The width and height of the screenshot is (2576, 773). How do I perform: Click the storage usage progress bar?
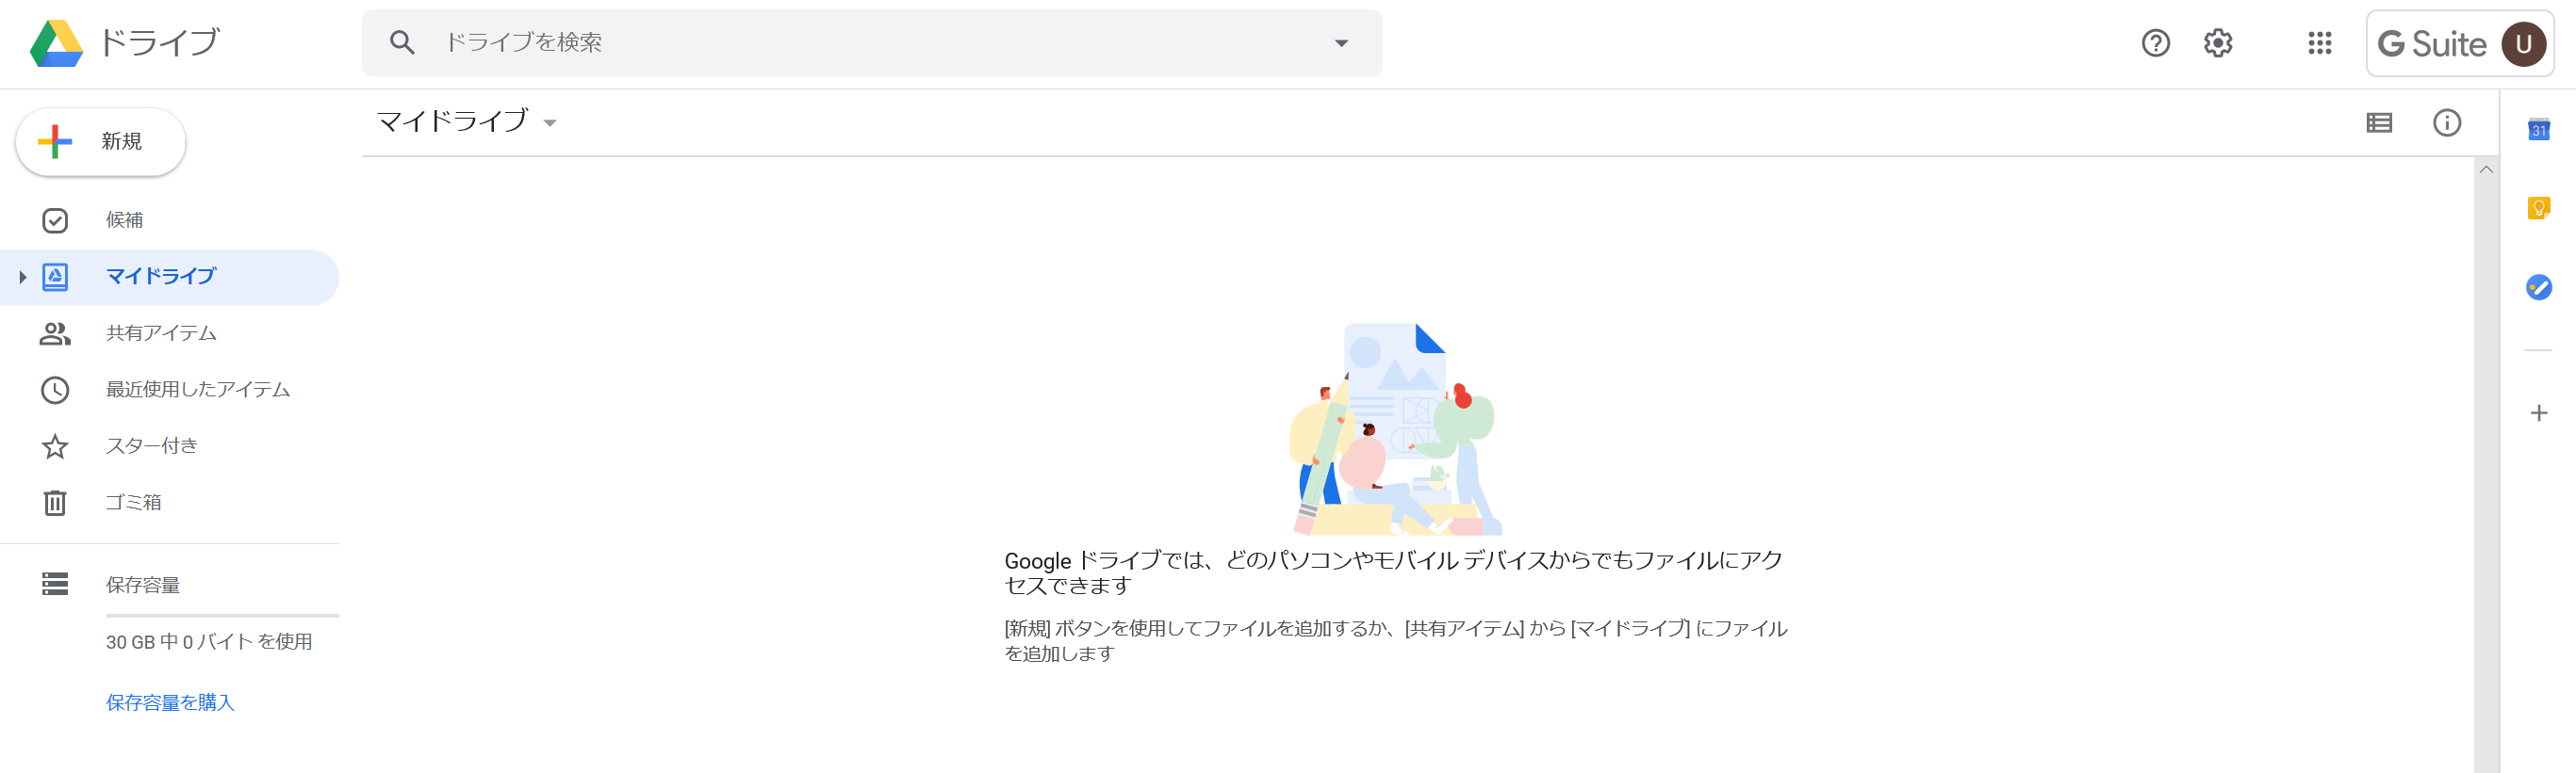coord(222,615)
